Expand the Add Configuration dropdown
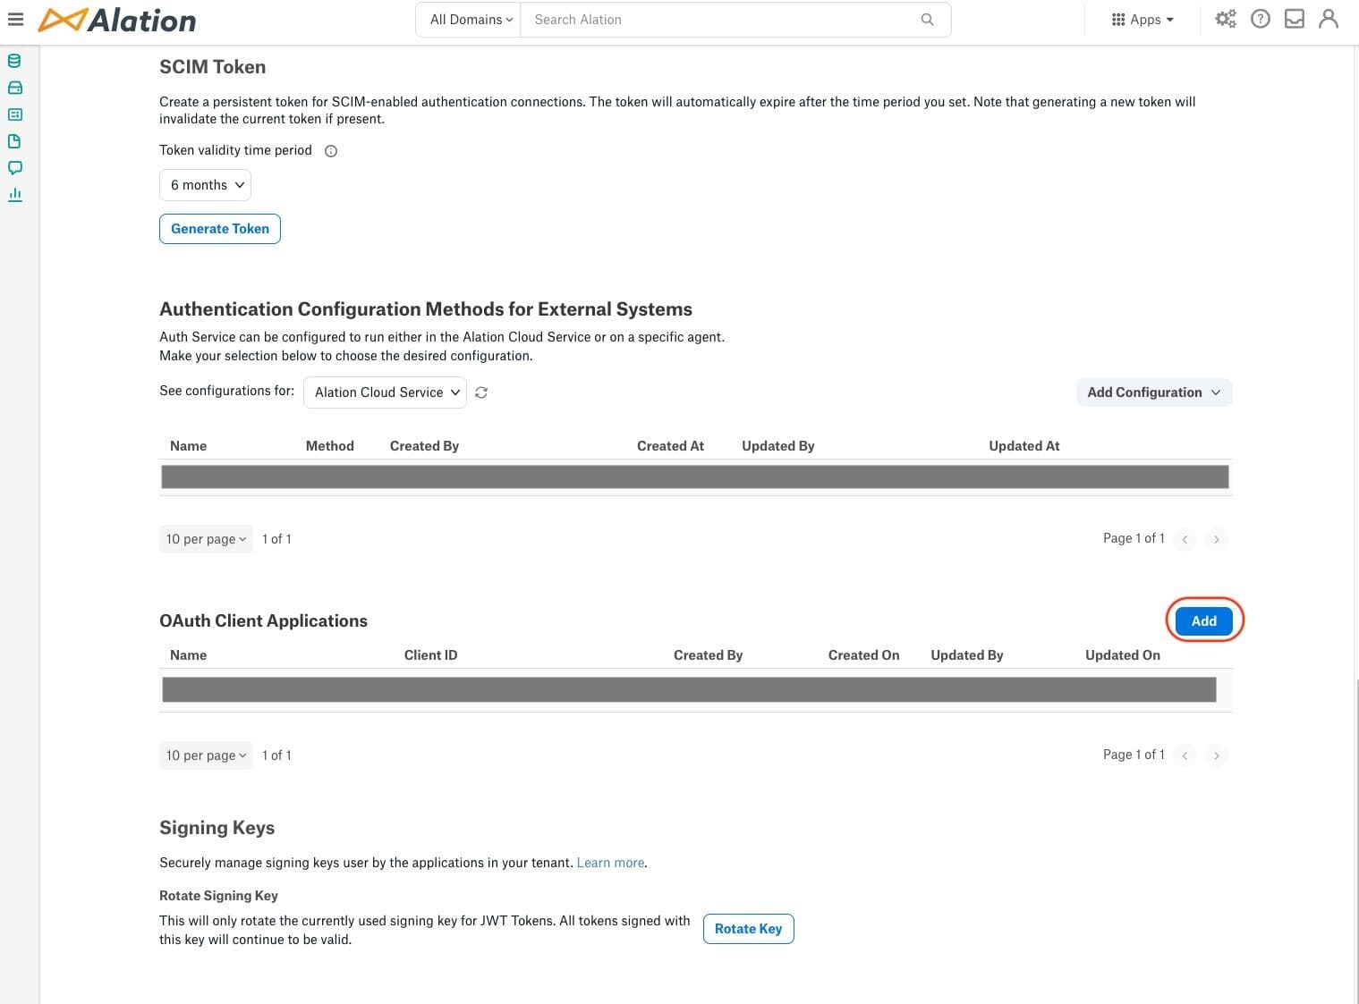1359x1004 pixels. (x=1153, y=392)
